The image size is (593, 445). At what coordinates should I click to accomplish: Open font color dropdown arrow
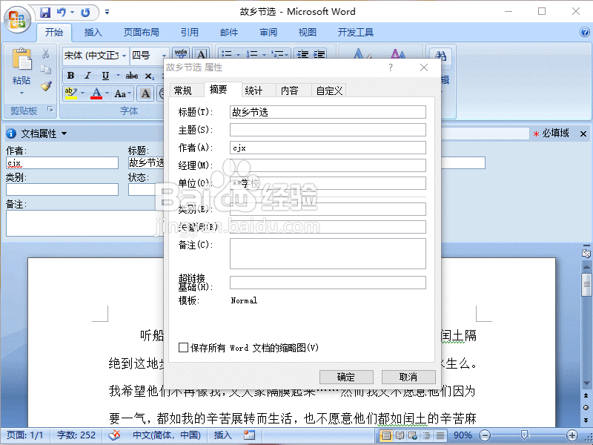point(107,93)
